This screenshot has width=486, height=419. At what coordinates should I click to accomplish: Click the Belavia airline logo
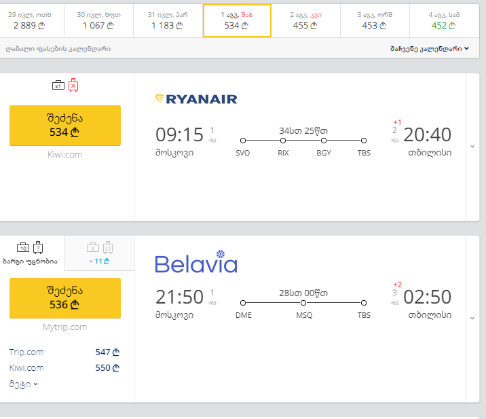pyautogui.click(x=196, y=262)
